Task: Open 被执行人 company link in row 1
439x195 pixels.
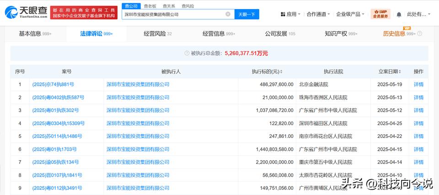Action: click(x=138, y=84)
